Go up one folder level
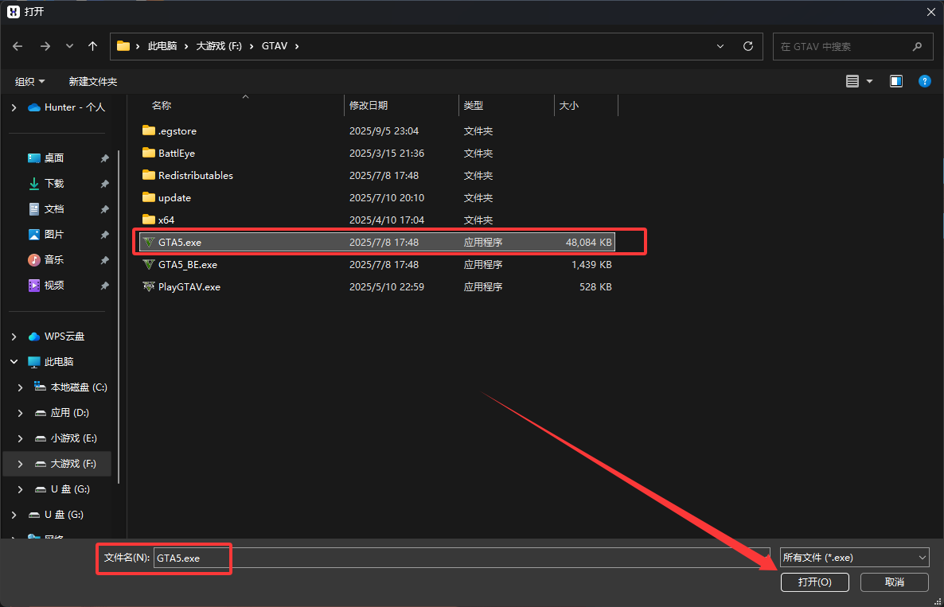 (92, 46)
